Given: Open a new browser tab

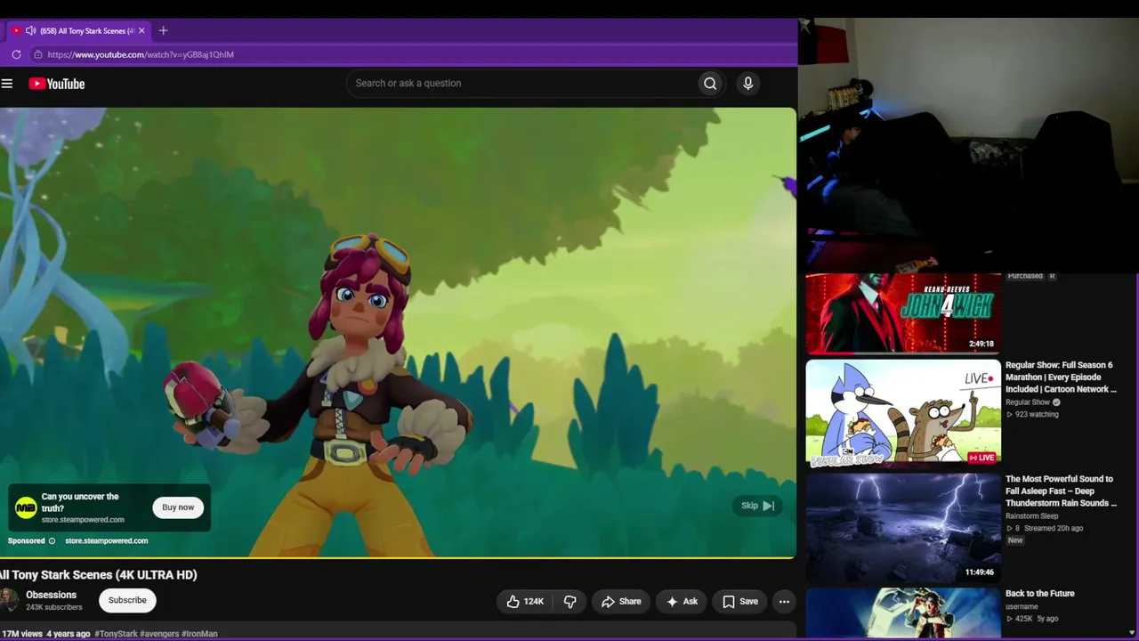Looking at the screenshot, I should point(163,30).
